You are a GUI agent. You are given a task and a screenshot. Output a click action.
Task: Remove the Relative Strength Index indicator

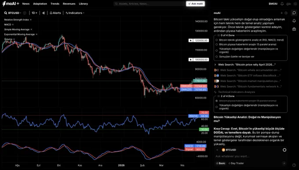pos(31,20)
